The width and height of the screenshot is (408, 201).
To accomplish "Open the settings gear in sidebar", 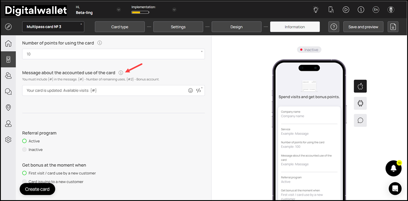I will 8,140.
